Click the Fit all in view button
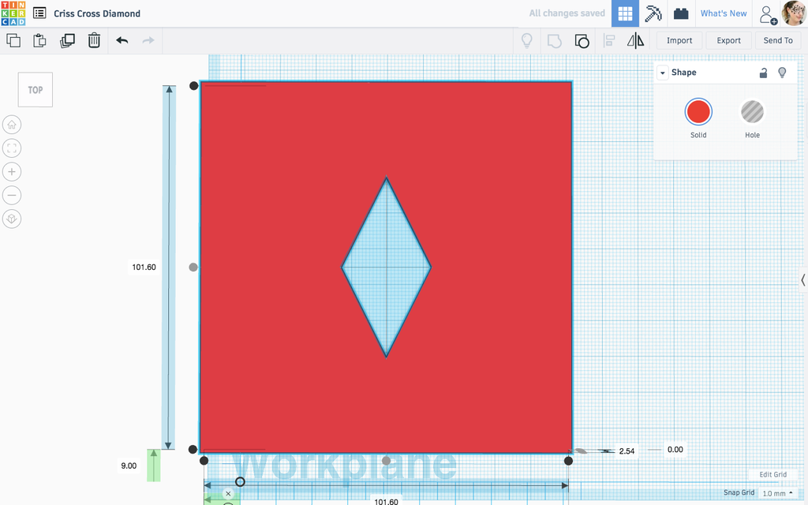Viewport: 808px width, 505px height. [12, 148]
